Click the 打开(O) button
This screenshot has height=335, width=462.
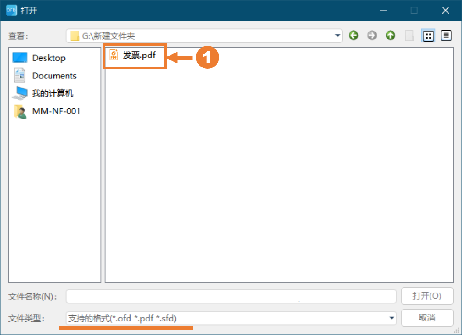pos(427,296)
